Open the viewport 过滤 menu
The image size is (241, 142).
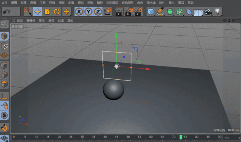click(x=61, y=21)
